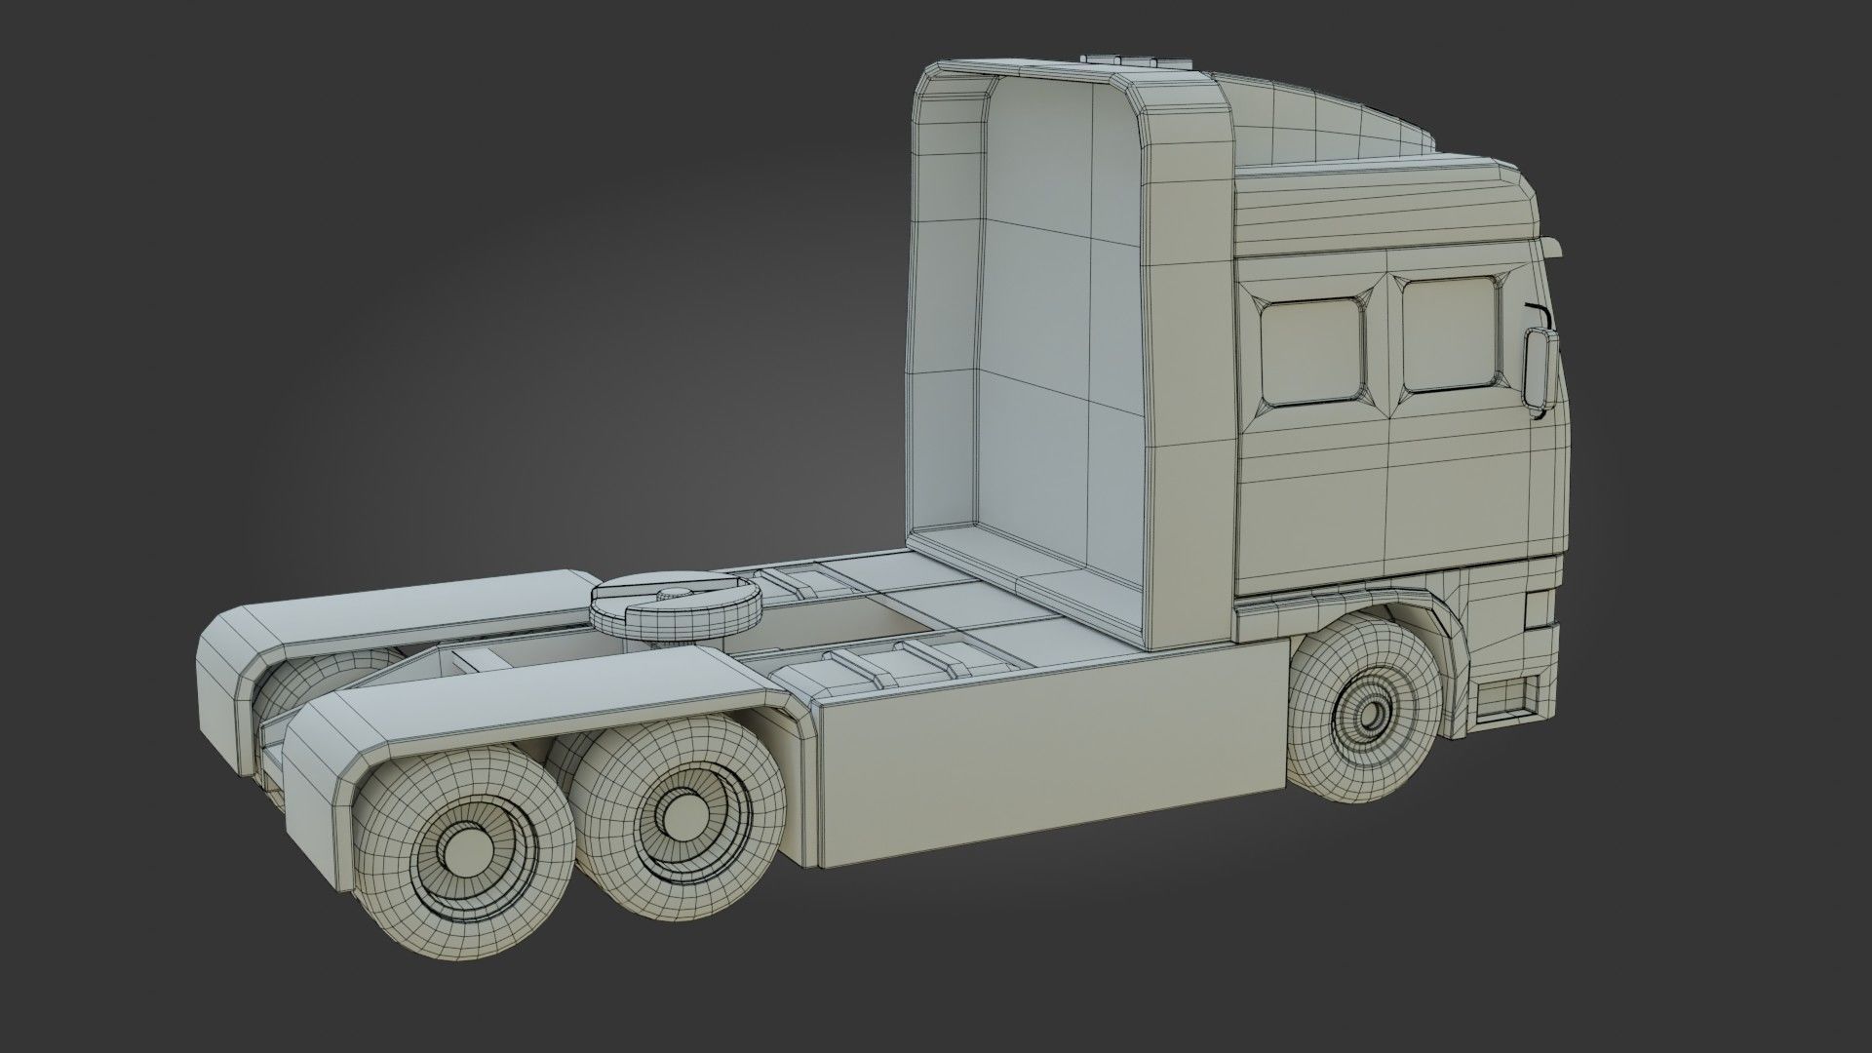The width and height of the screenshot is (1872, 1053).
Task: Click the rear side window of cab
Action: [1311, 351]
